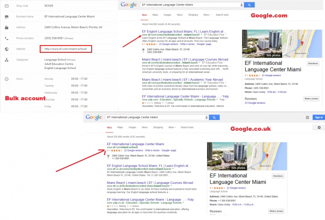The height and width of the screenshot is (220, 325).
Task: Click Sign in button on Google.co.uk
Action: 319,117
